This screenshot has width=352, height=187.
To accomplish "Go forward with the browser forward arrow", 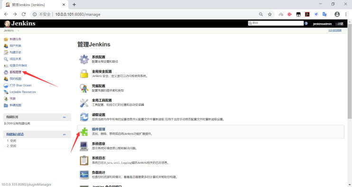I will tap(15, 14).
